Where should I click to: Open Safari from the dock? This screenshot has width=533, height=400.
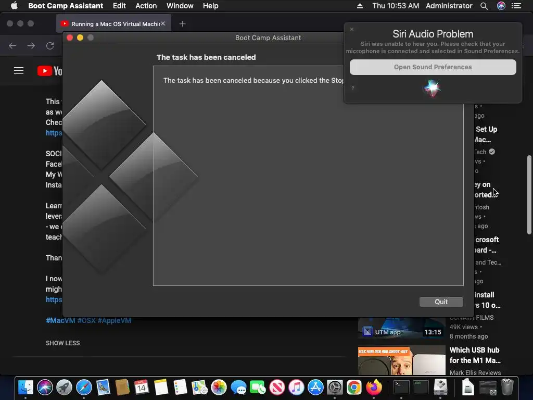[x=84, y=387]
